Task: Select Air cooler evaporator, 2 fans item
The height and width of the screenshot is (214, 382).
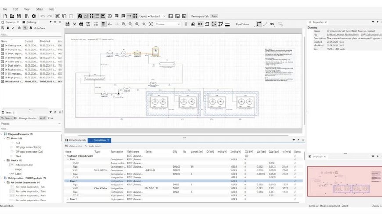Action: pyautogui.click(x=31, y=191)
